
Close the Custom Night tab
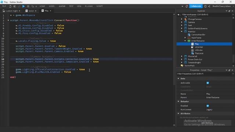click(19, 11)
